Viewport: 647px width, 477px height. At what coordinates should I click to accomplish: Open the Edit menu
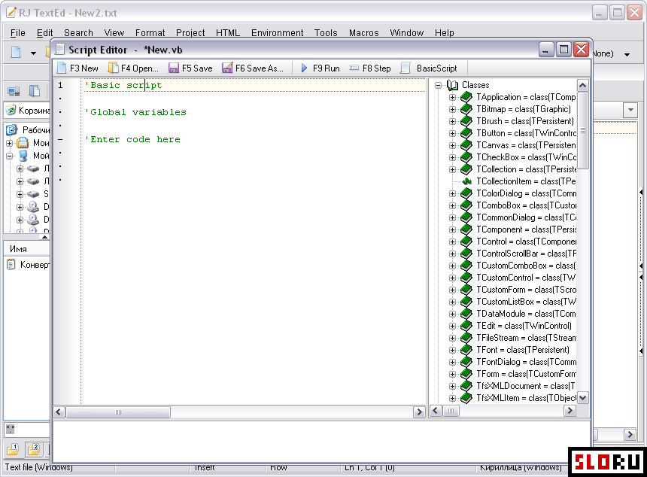click(x=44, y=32)
